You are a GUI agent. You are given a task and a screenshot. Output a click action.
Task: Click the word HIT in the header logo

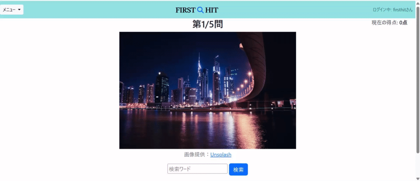tap(212, 10)
